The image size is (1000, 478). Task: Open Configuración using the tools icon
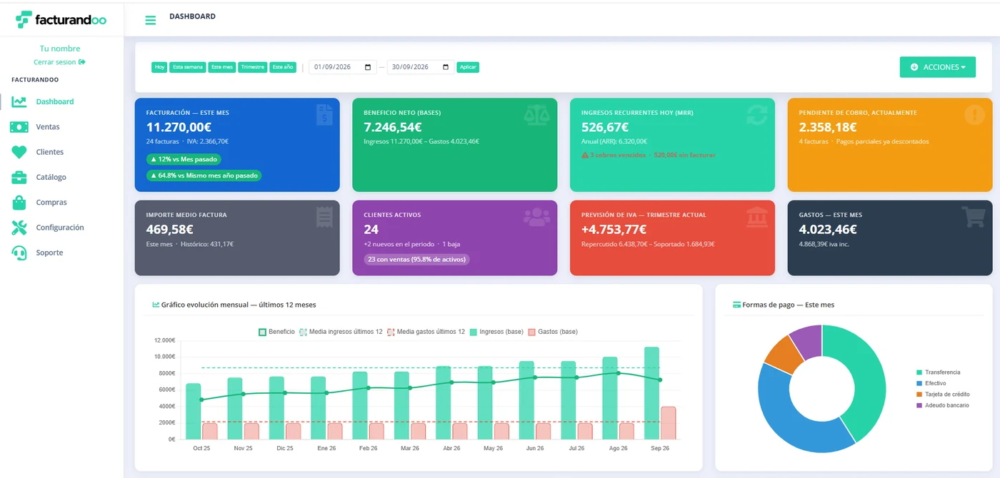coord(19,228)
